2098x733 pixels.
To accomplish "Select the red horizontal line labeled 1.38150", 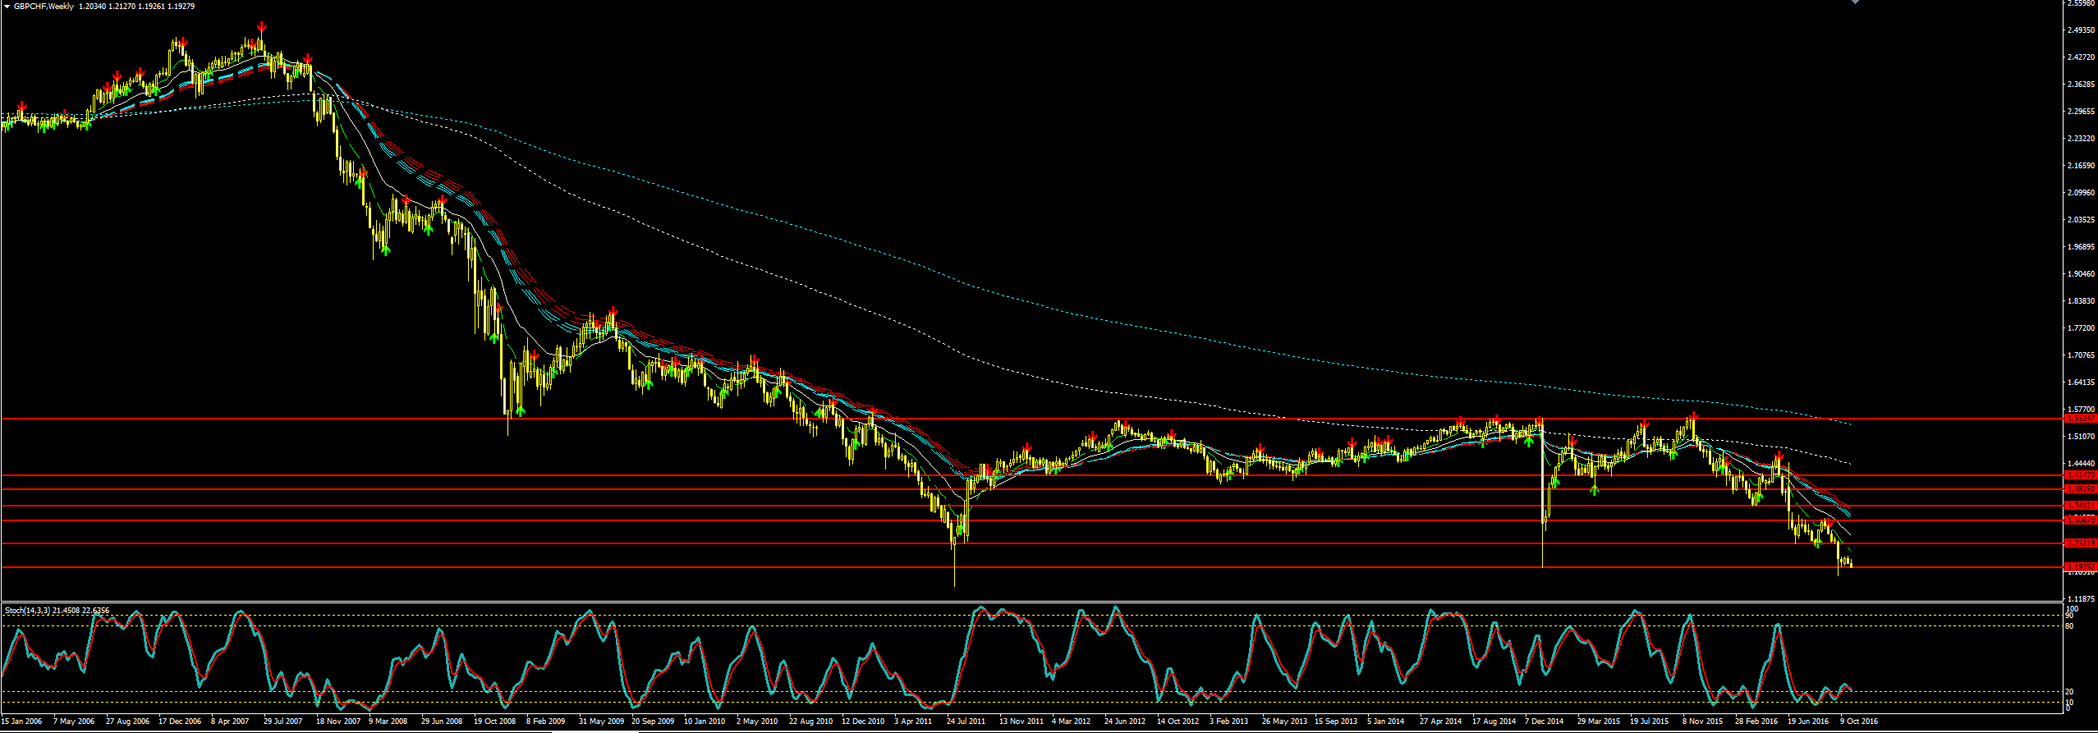I will 1033,489.
